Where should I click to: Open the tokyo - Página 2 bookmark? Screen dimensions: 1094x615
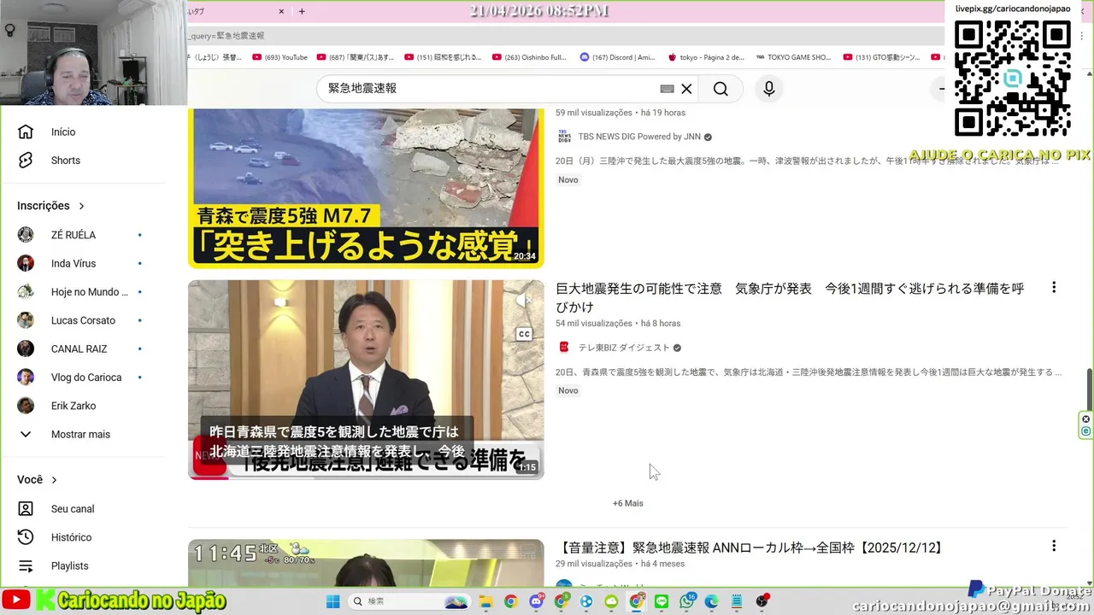click(x=706, y=57)
